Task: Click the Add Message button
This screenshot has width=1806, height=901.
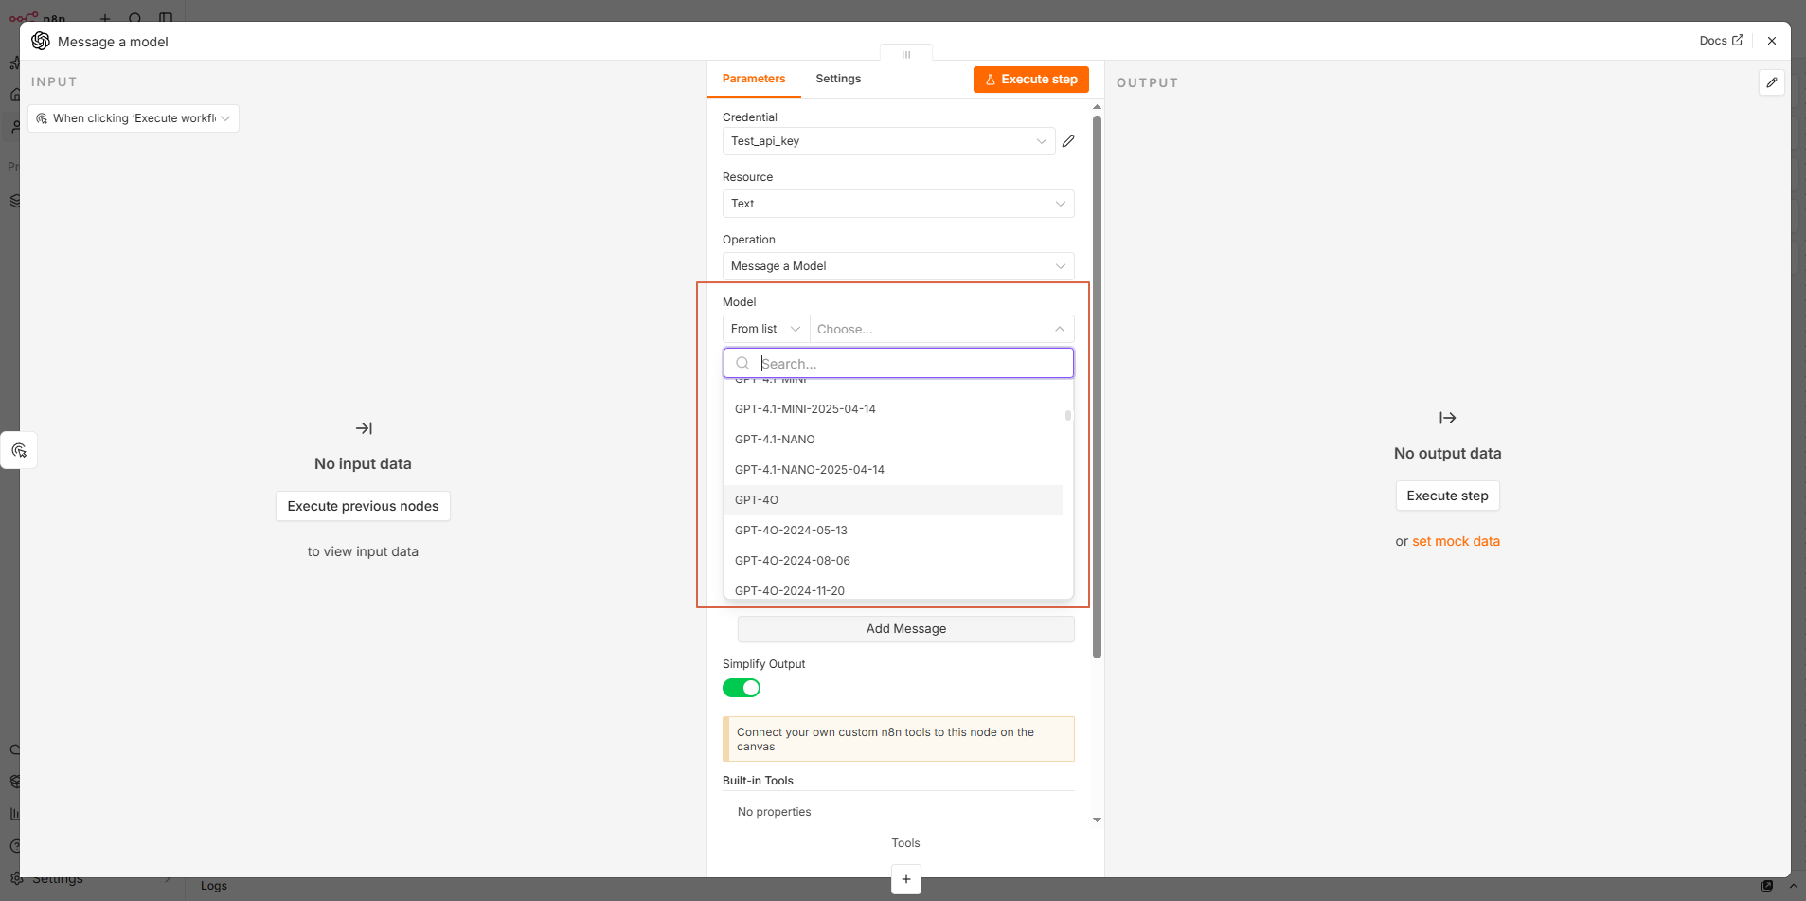Action: point(905,629)
